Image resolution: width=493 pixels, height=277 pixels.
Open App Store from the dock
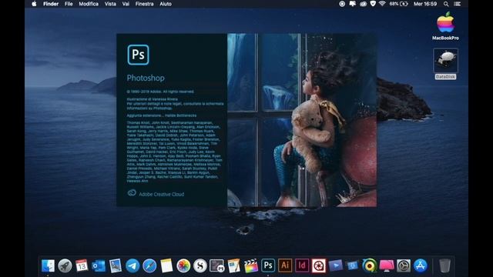pyautogui.click(x=421, y=266)
